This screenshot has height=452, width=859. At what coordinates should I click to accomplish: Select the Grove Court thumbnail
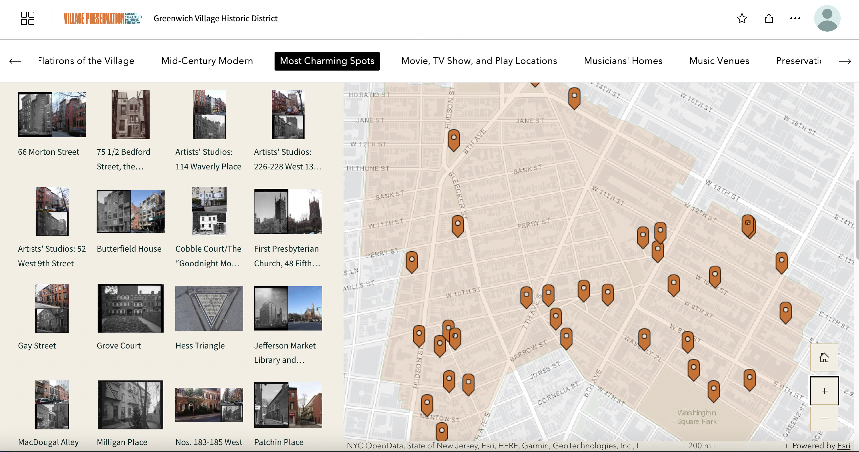coord(130,308)
